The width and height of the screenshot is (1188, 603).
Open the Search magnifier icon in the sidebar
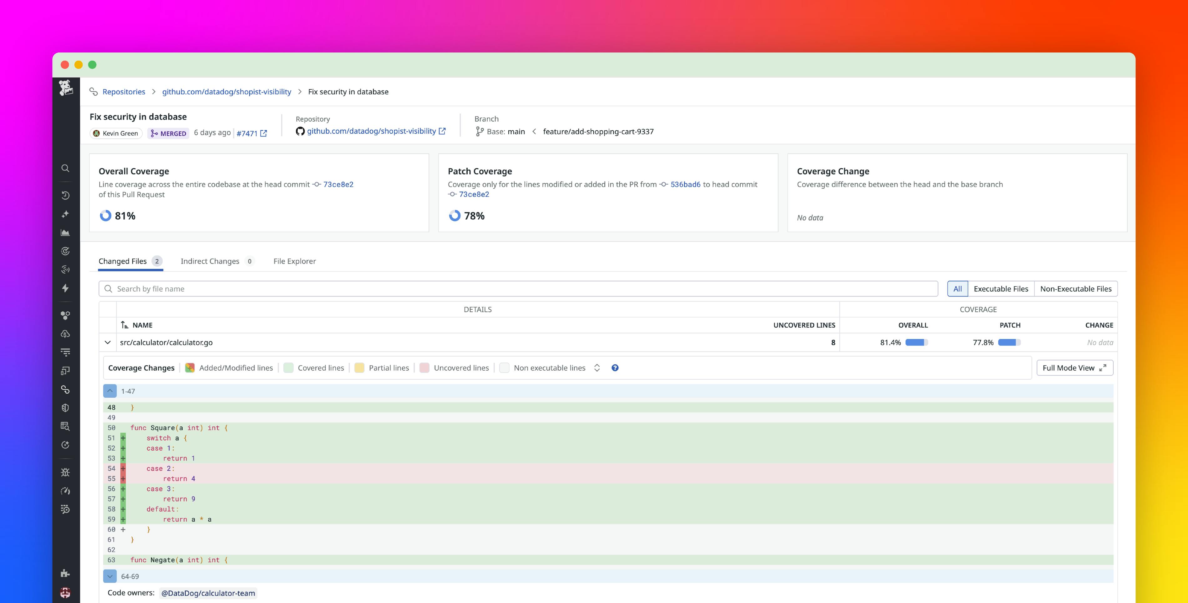[x=65, y=168]
